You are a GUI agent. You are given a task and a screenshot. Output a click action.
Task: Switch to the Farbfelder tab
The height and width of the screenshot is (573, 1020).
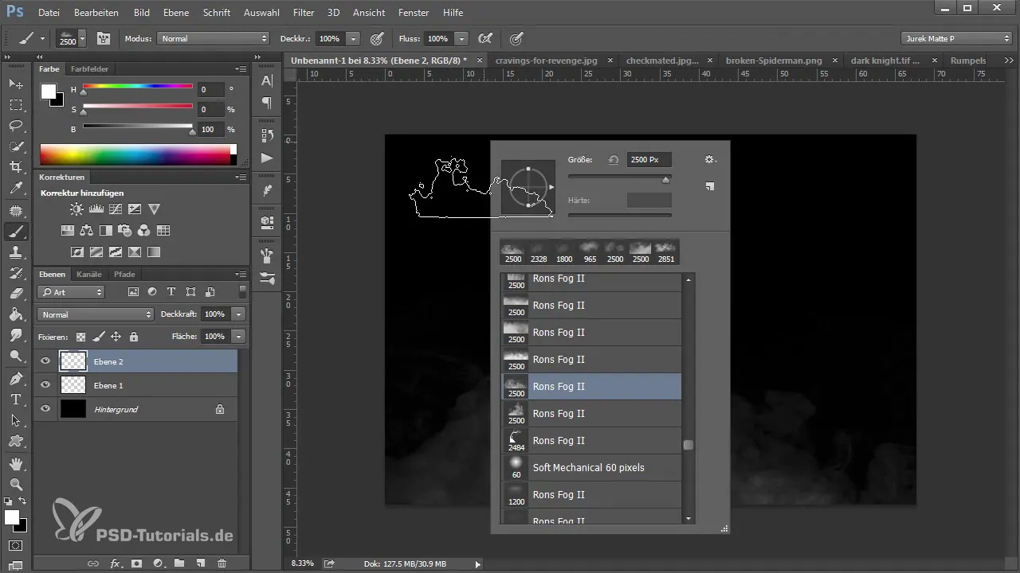[89, 68]
